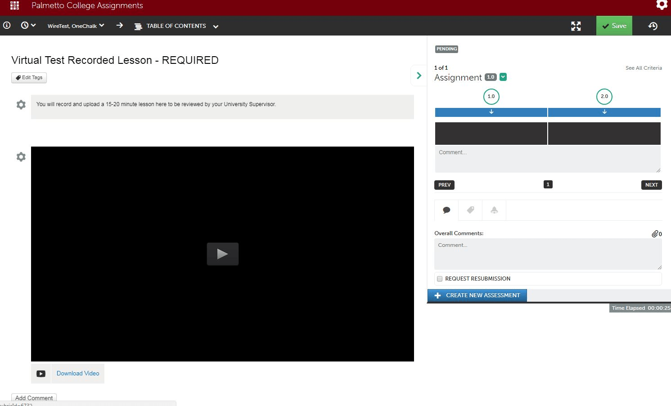Image resolution: width=671 pixels, height=406 pixels.
Task: Play the recorded lesson video
Action: tap(222, 254)
